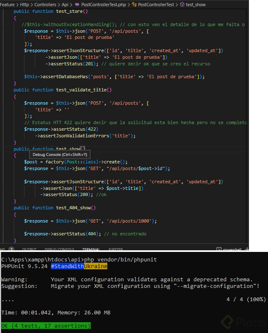Expand the chevron after the Api breadcrumb
Viewport: 268px width, 333px height.
pyautogui.click(x=71, y=5)
